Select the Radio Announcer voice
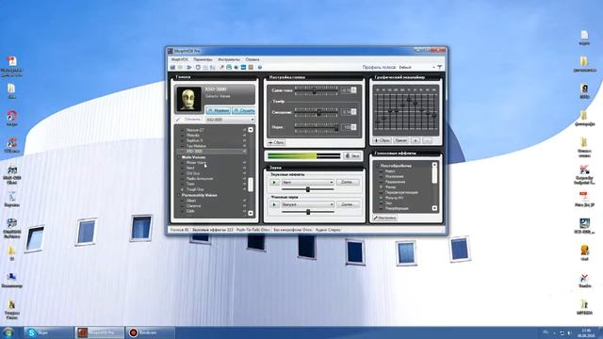The image size is (603, 339). [x=199, y=179]
